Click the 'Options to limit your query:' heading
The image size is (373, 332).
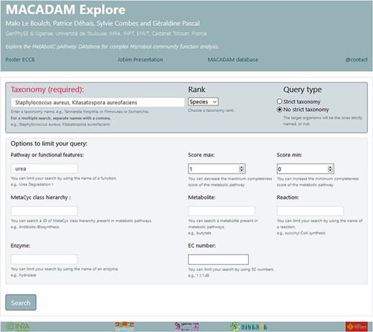[49, 143]
